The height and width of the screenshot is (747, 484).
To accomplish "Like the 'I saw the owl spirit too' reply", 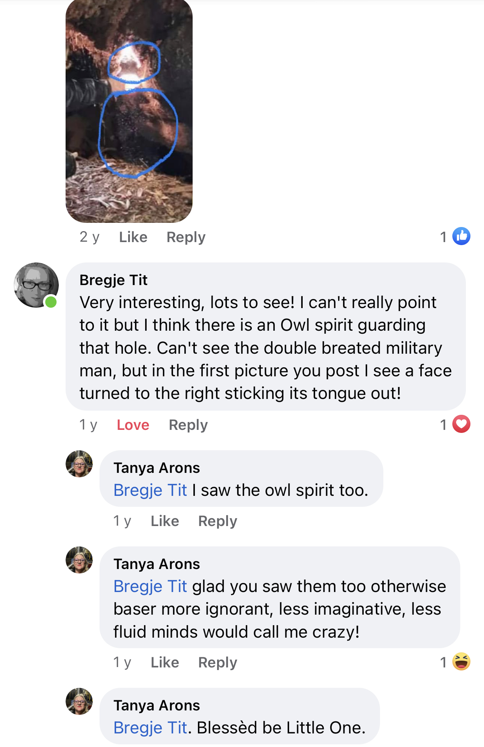I will [165, 521].
